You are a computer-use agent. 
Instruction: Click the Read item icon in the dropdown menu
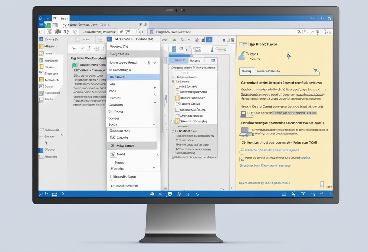click(x=113, y=154)
